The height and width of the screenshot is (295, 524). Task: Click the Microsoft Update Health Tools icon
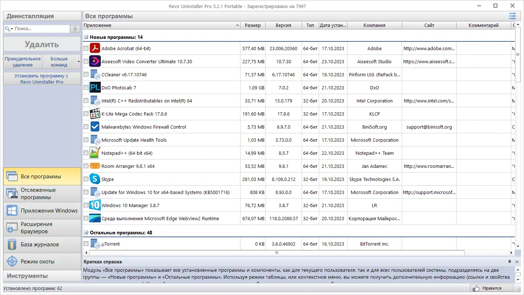click(95, 140)
